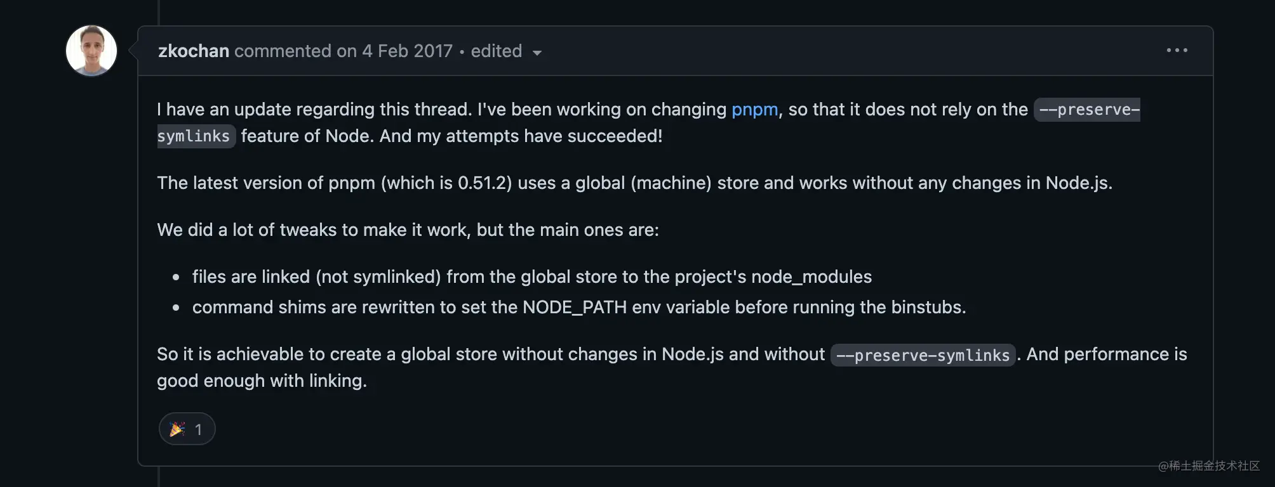Click the pointer triangle beside the avatar
The height and width of the screenshot is (487, 1275).
pyautogui.click(x=133, y=51)
